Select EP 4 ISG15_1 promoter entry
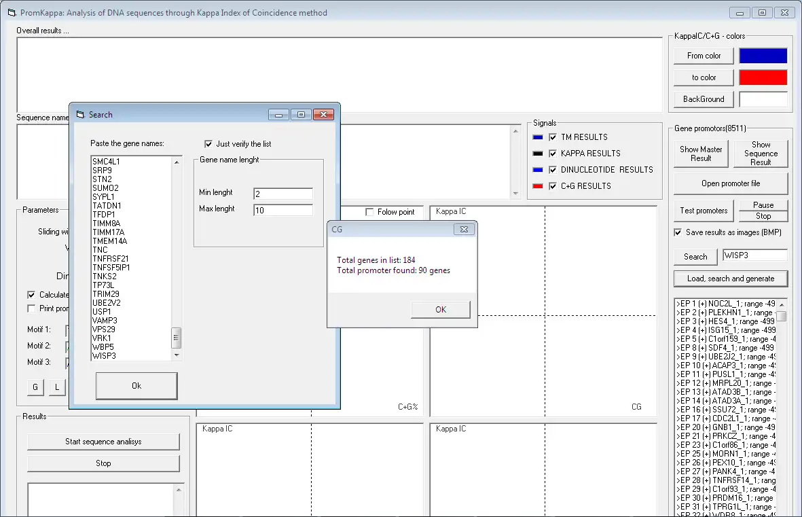The width and height of the screenshot is (802, 517). [x=726, y=330]
